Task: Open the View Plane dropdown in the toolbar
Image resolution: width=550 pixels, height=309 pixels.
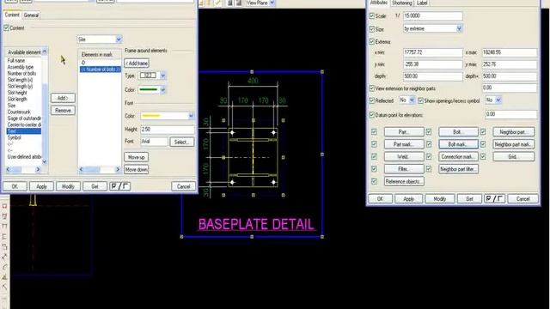Action: coord(272,3)
